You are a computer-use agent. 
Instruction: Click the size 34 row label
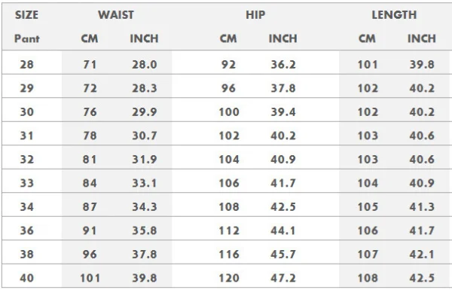(x=27, y=206)
